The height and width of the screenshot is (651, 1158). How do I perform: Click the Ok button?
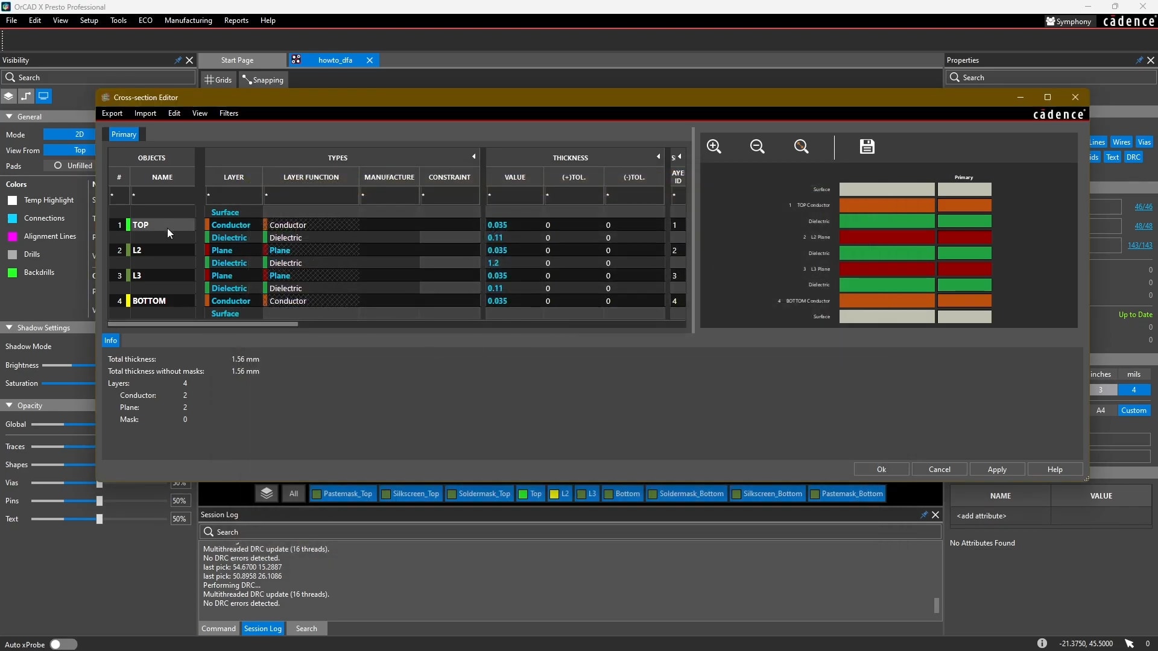pyautogui.click(x=881, y=470)
